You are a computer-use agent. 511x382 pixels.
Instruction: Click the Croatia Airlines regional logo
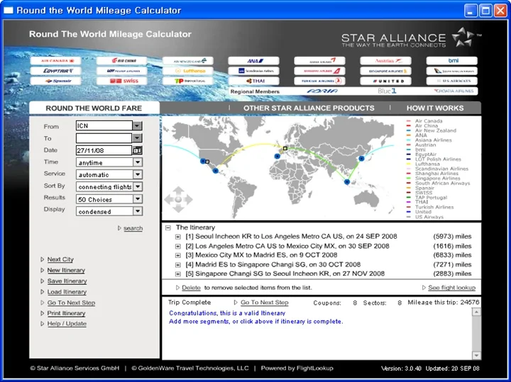[x=454, y=91]
